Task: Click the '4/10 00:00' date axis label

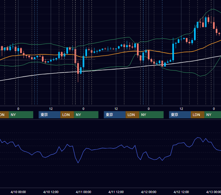Action: [18, 192]
